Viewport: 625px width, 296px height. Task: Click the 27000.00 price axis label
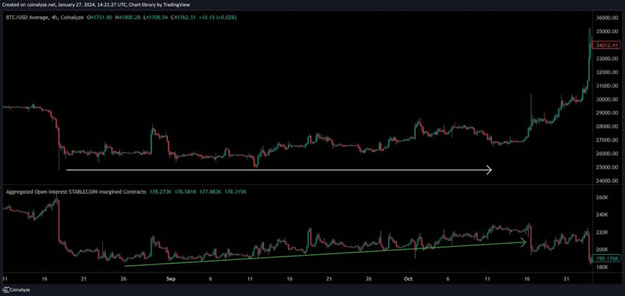(607, 140)
